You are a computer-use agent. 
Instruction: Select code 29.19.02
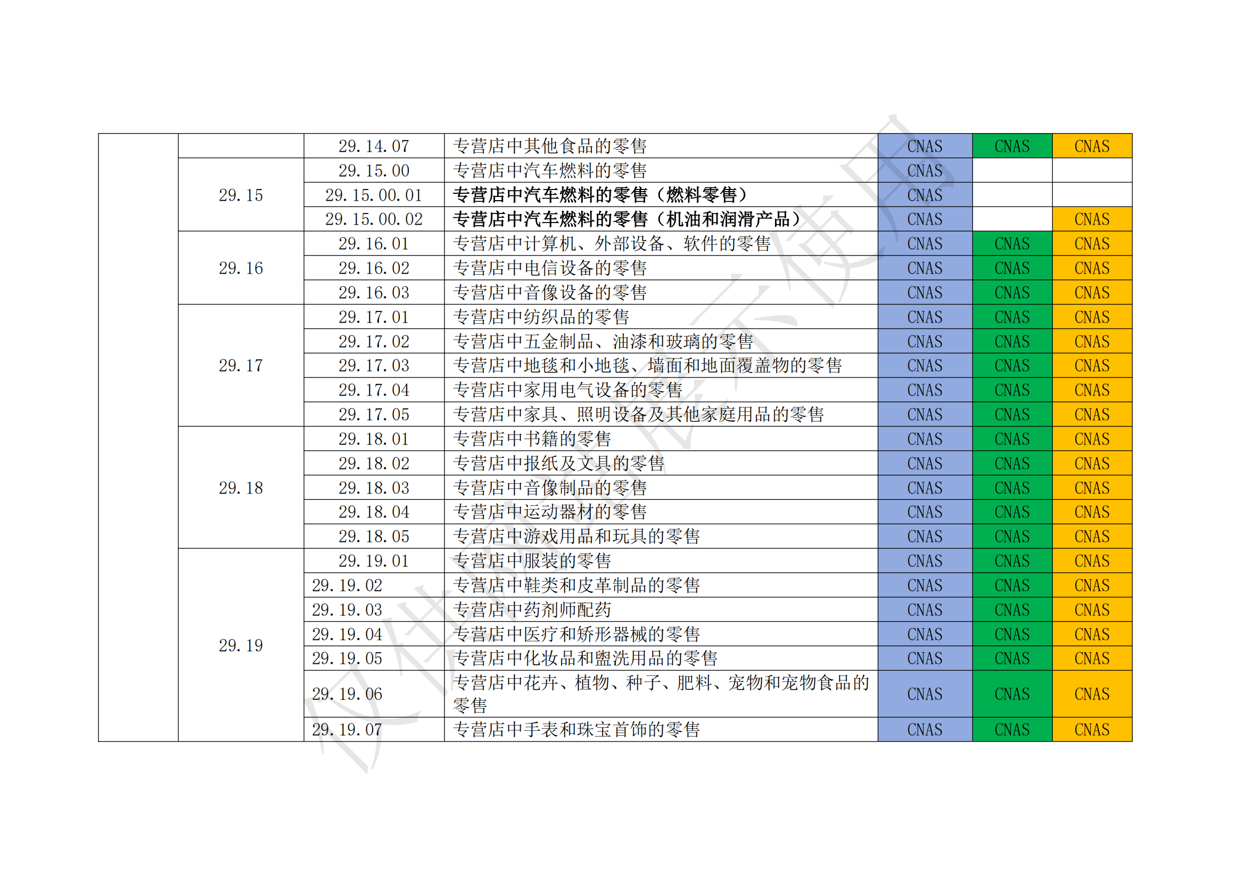347,585
